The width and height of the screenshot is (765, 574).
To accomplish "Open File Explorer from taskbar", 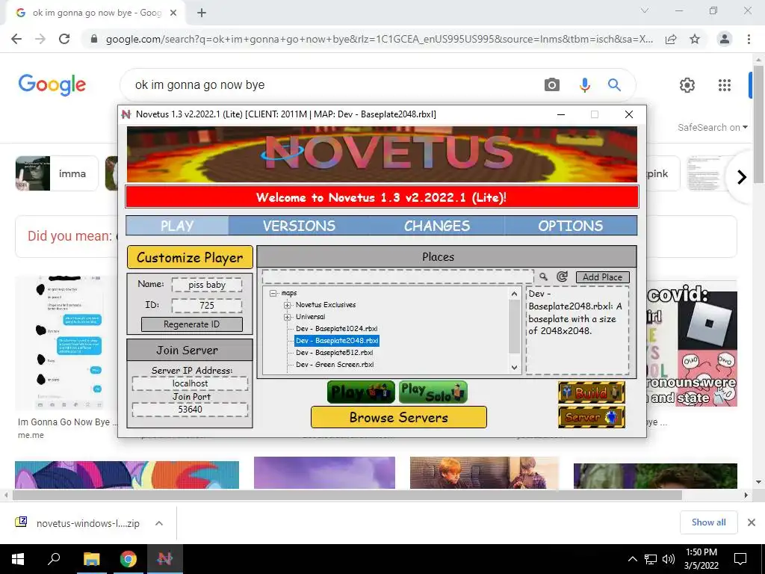I will [91, 559].
